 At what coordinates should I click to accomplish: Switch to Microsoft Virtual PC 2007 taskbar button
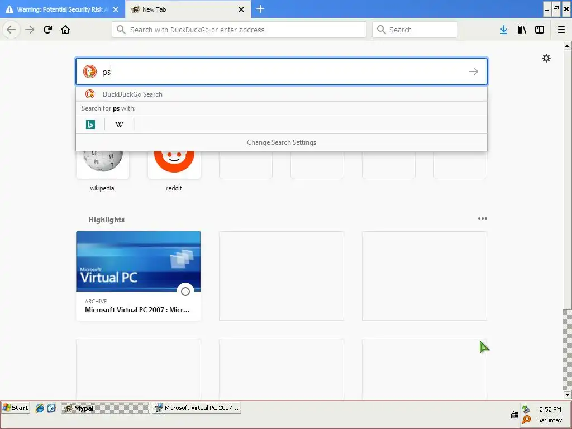point(197,408)
